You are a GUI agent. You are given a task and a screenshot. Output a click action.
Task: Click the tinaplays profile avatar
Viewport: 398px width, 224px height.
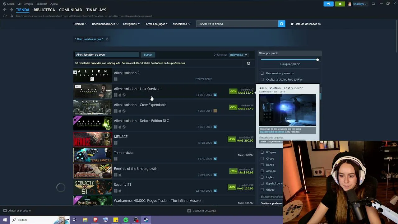[x=350, y=4]
